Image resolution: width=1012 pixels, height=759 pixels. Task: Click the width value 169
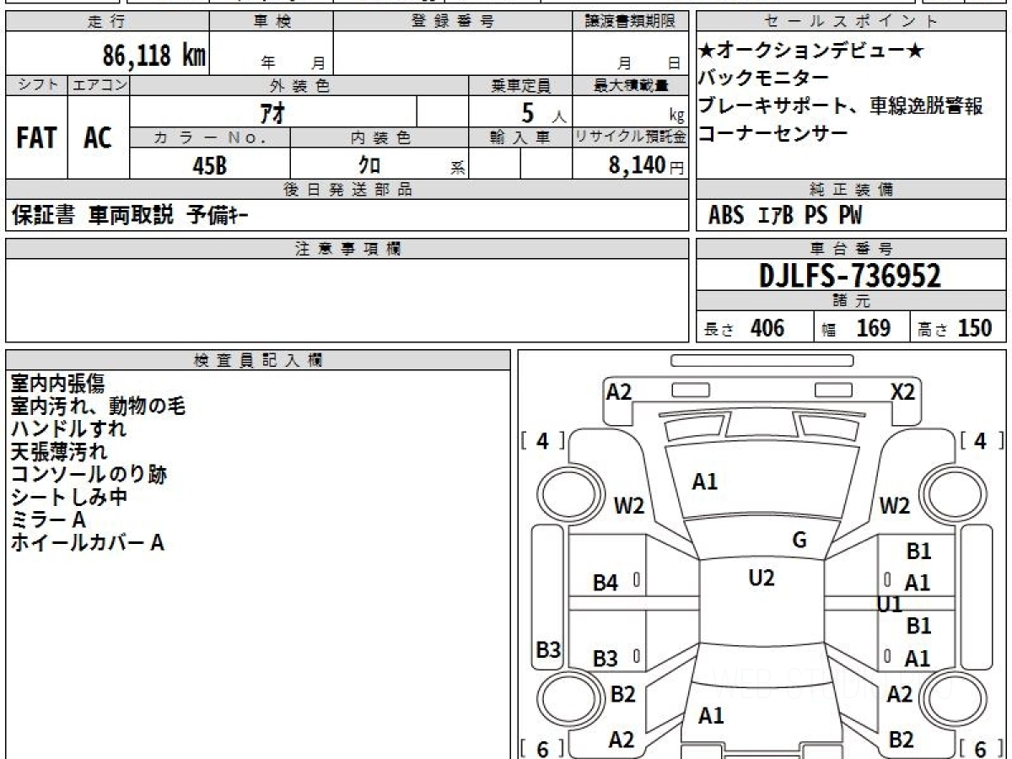874,328
